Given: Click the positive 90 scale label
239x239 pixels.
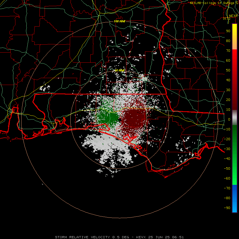Looking at the screenshot, I should (228, 31).
